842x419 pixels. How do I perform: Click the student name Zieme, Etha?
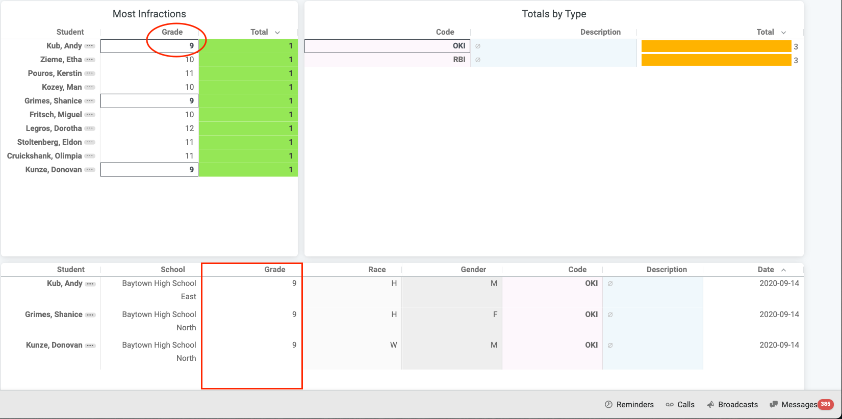click(x=61, y=60)
